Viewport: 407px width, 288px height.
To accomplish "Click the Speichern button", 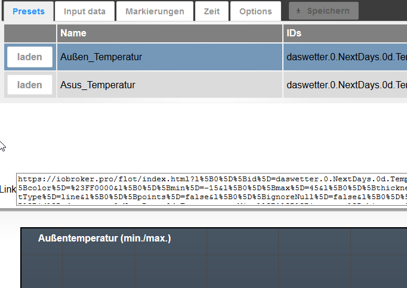I will [323, 11].
